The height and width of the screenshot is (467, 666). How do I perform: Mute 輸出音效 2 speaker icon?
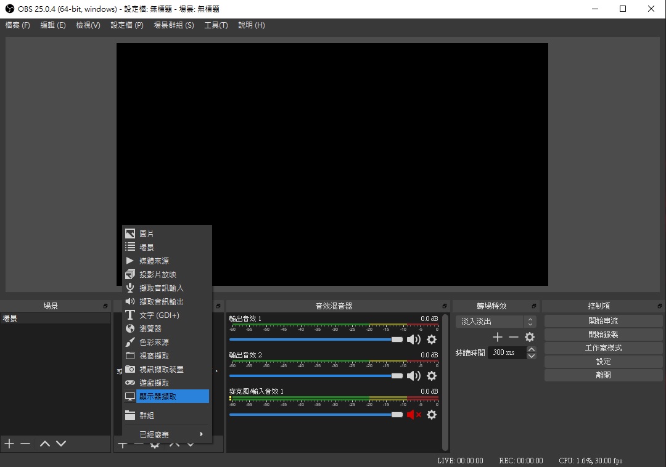pos(413,376)
